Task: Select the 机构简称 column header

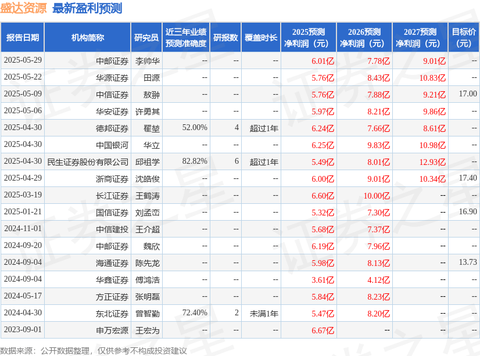Action: click(88, 37)
